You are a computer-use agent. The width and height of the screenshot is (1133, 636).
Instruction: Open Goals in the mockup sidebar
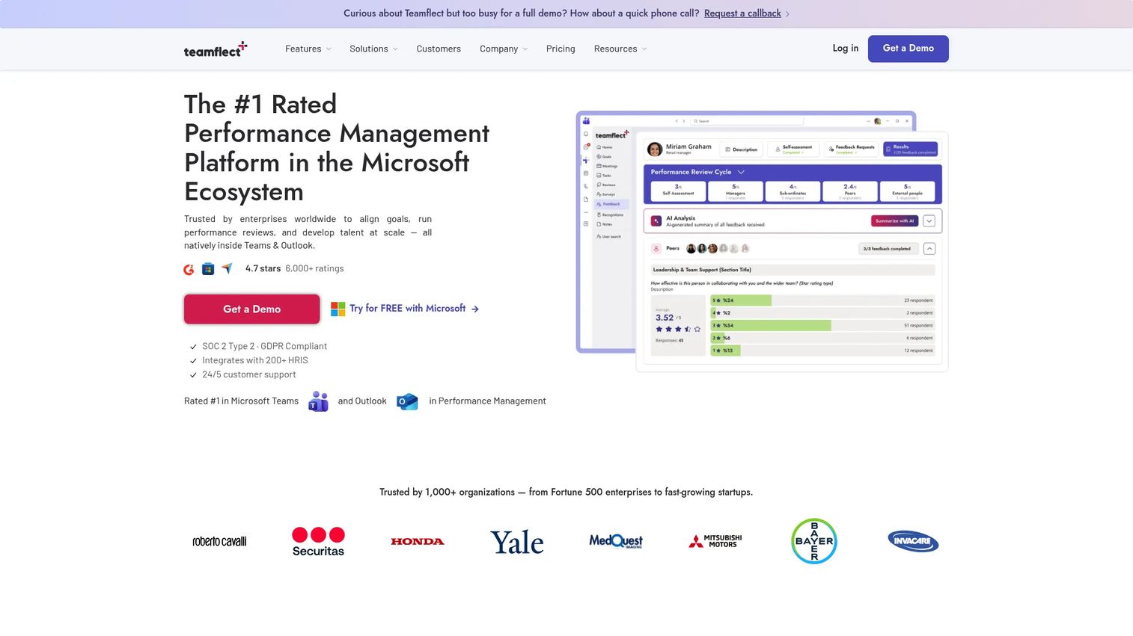pyautogui.click(x=605, y=157)
